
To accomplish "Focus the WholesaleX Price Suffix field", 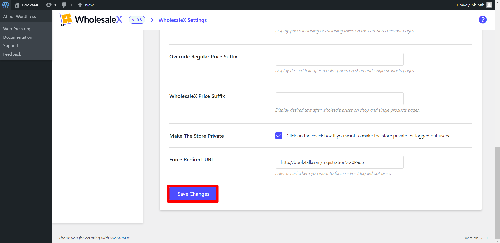I will (x=339, y=99).
